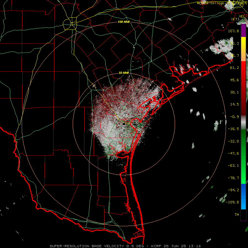Click the 50 NMI range ring label

pyautogui.click(x=124, y=73)
